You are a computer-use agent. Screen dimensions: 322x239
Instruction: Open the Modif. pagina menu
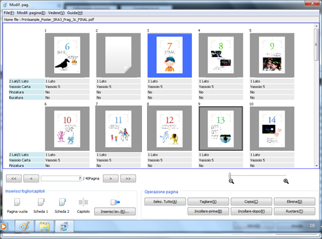[31, 13]
